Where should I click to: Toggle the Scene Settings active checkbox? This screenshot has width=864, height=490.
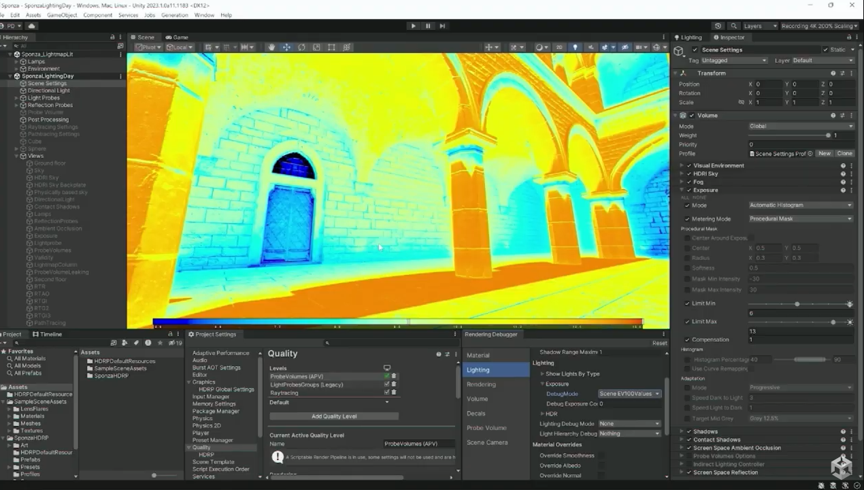click(695, 50)
